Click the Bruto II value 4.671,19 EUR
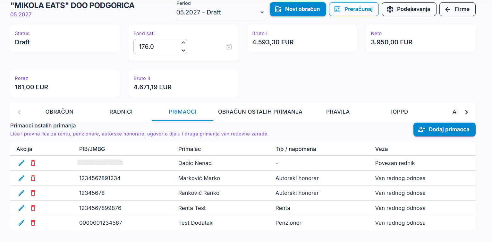 coord(153,87)
